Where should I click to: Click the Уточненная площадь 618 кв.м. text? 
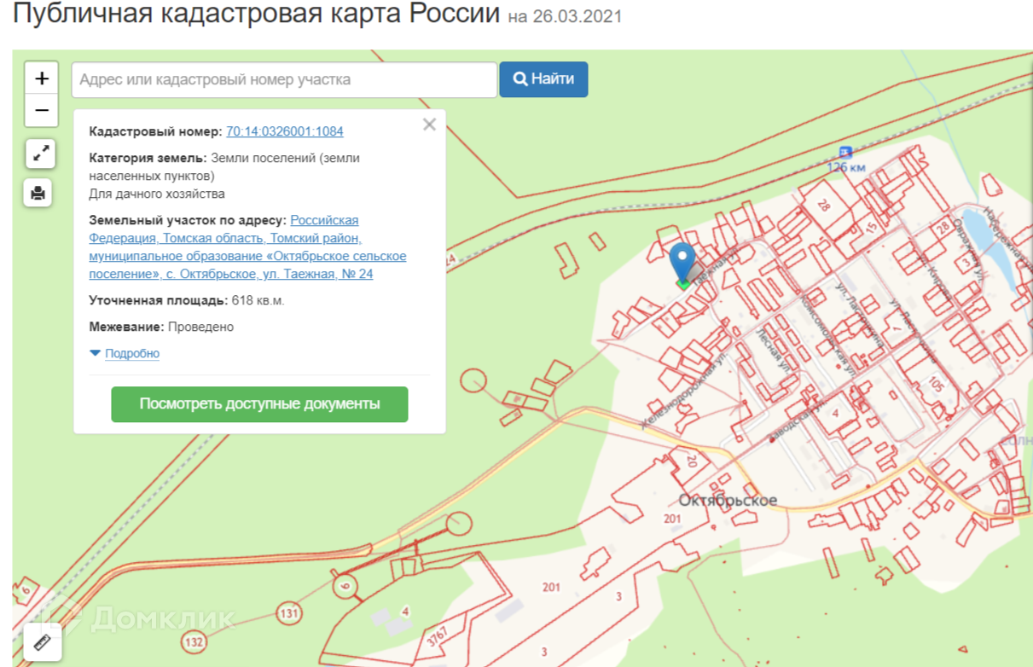(187, 300)
